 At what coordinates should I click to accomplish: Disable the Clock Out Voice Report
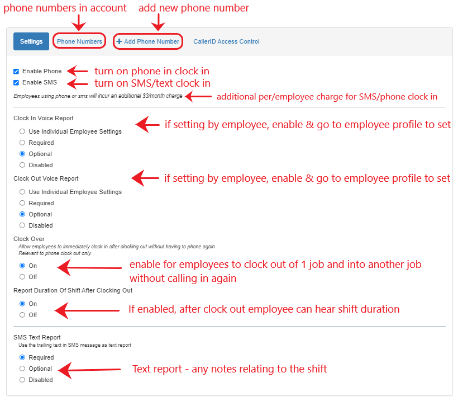click(22, 225)
